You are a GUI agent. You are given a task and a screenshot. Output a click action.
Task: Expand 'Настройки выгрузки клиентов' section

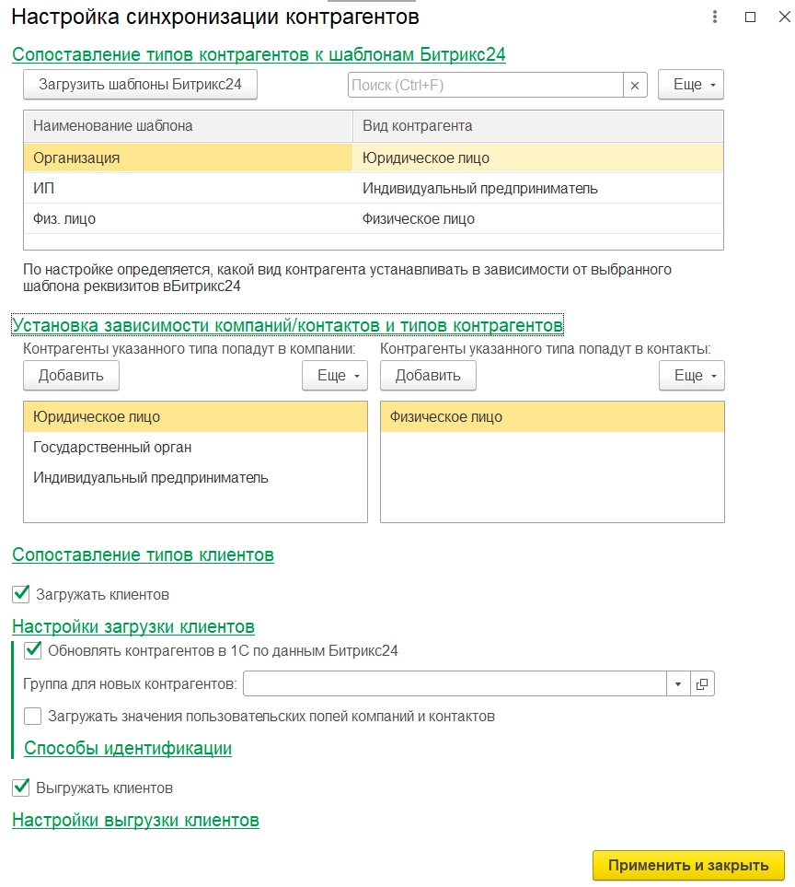tap(135, 820)
